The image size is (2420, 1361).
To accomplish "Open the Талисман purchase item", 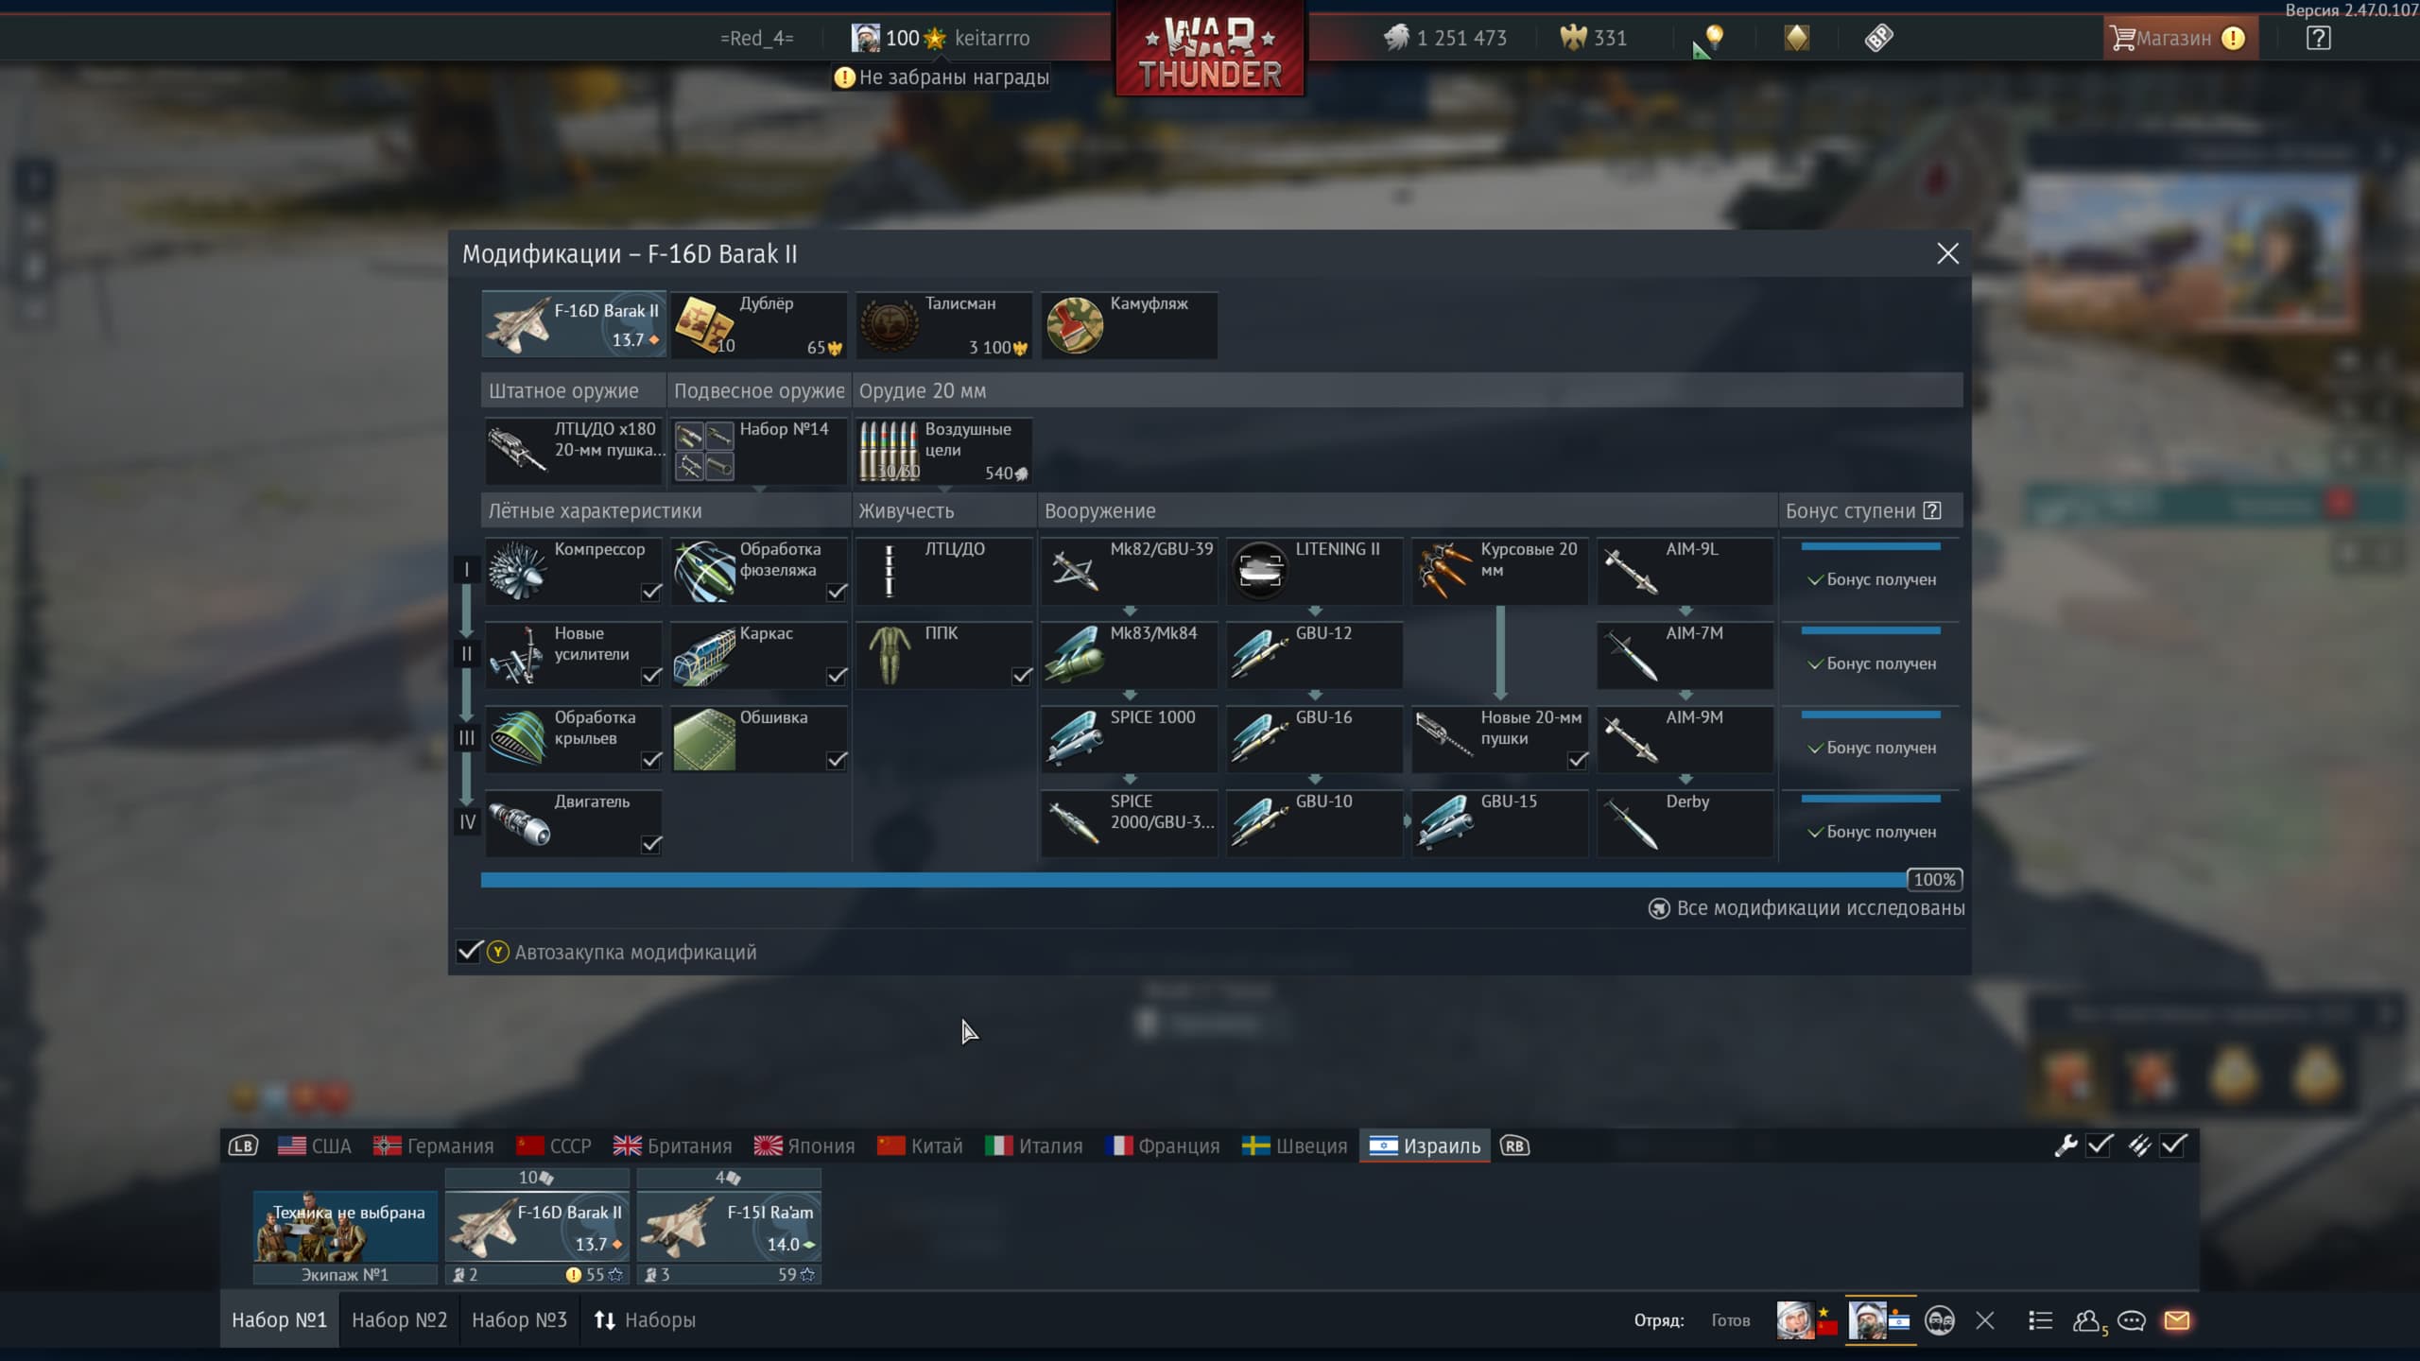I will 943,325.
